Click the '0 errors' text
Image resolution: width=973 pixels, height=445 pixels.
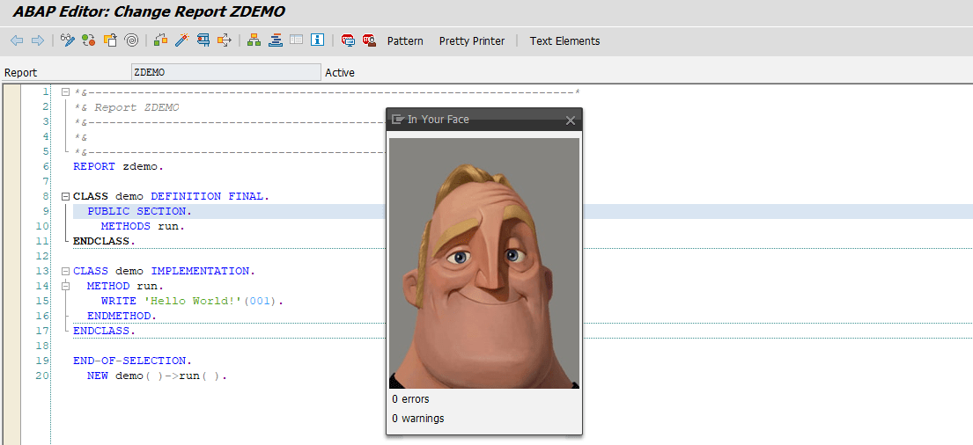pyautogui.click(x=410, y=398)
